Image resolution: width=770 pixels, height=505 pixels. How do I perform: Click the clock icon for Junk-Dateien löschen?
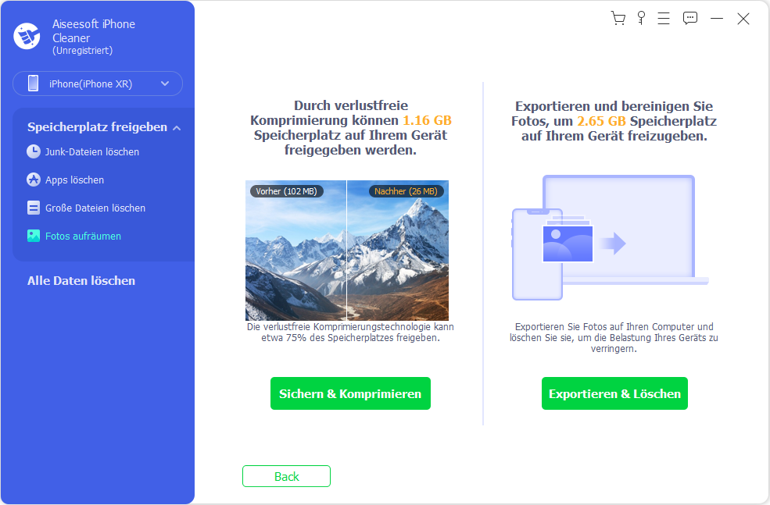coord(34,151)
